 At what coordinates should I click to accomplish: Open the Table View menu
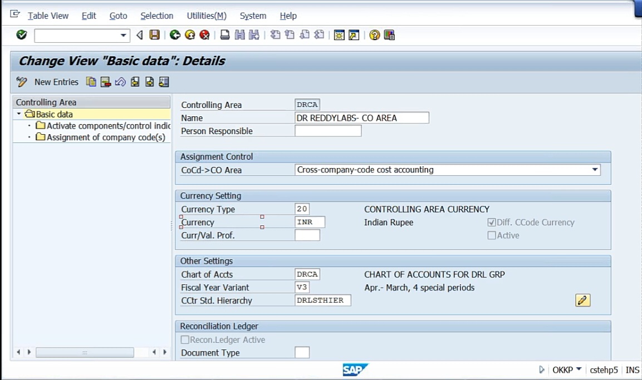48,16
